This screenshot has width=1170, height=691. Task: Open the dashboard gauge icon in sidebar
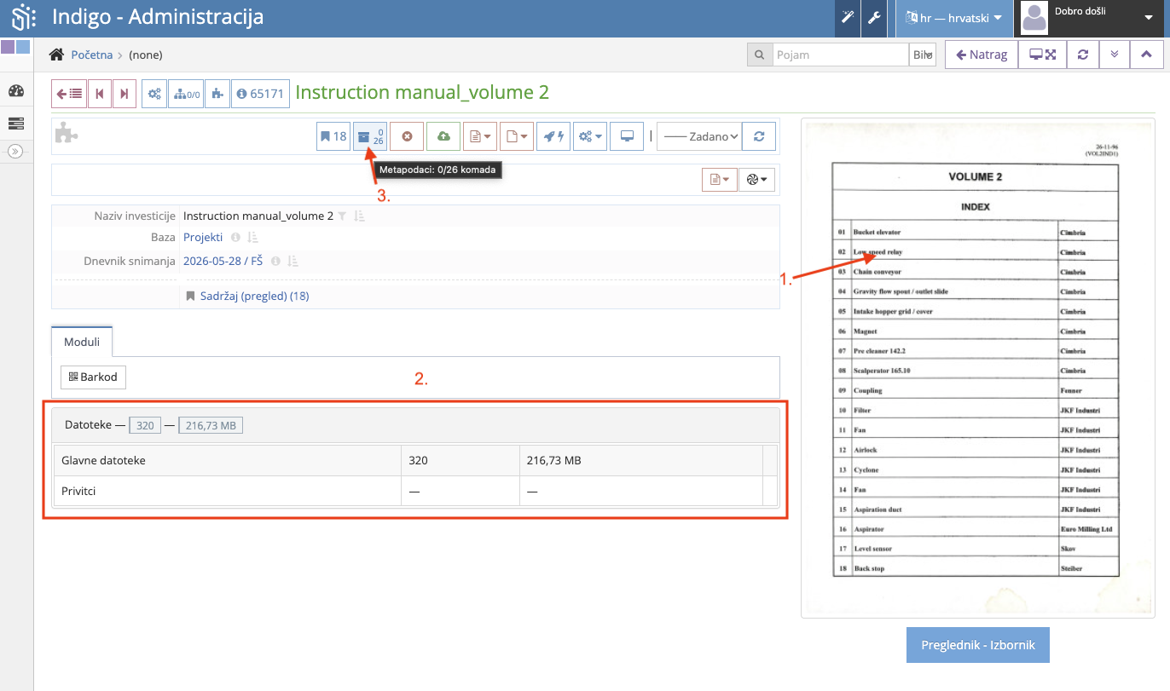pos(16,91)
